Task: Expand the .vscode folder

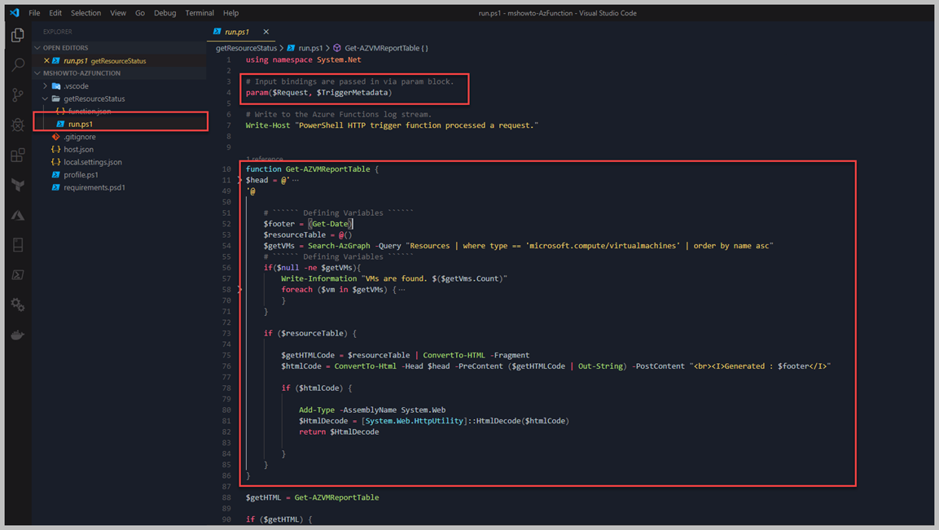Action: (x=46, y=86)
